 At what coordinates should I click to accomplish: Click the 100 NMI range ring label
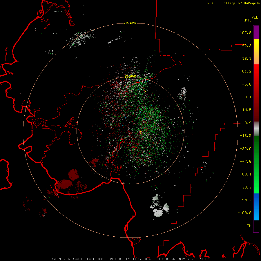(x=130, y=23)
